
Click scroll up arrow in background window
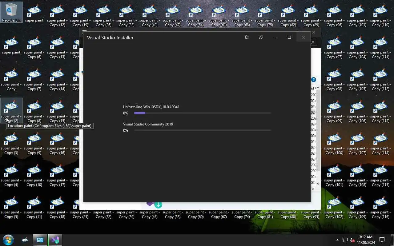pos(318,88)
